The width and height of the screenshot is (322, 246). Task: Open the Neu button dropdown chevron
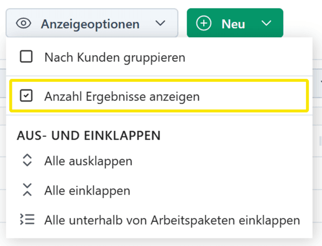[267, 24]
